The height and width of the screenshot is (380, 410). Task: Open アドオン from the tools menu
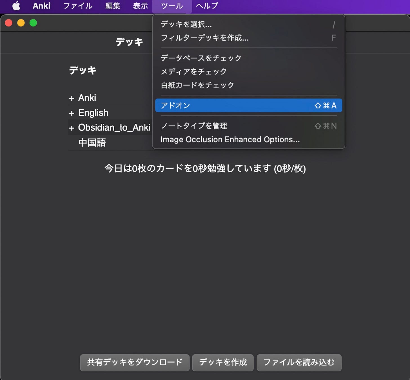(x=248, y=105)
